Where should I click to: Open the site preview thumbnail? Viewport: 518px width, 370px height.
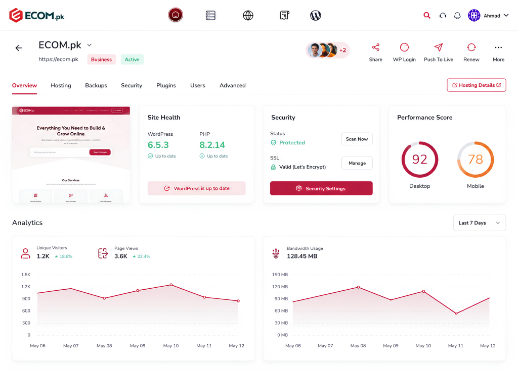click(71, 154)
